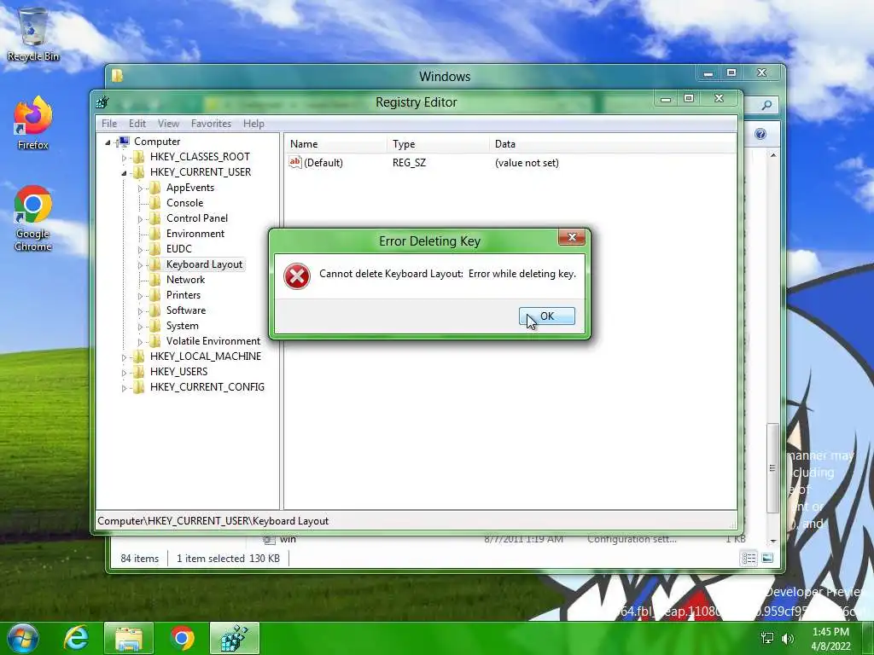The height and width of the screenshot is (655, 874).
Task: Click the search magnifier in Windows window
Action: point(767,105)
